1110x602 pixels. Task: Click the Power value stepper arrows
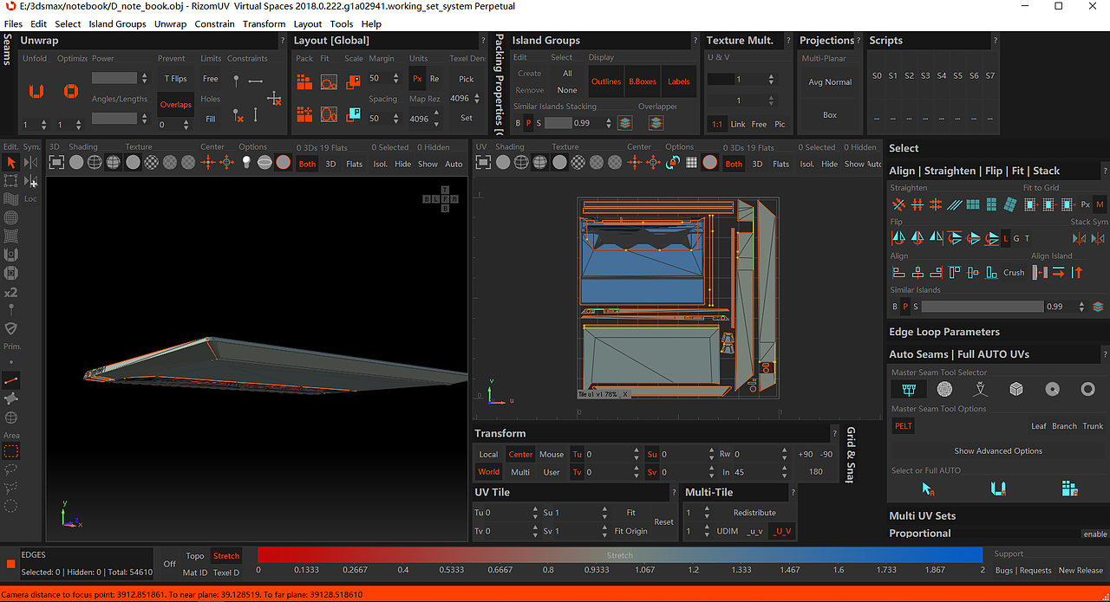[x=144, y=78]
